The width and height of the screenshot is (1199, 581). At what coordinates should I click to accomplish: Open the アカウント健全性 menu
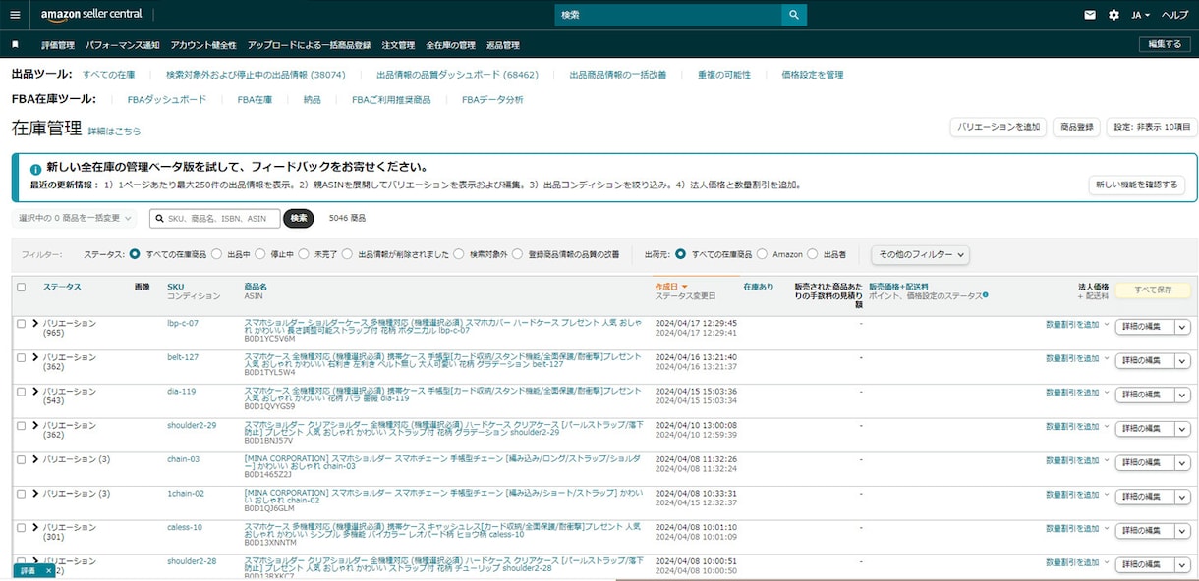point(203,45)
